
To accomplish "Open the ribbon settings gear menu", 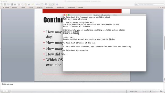I will point(163,7).
